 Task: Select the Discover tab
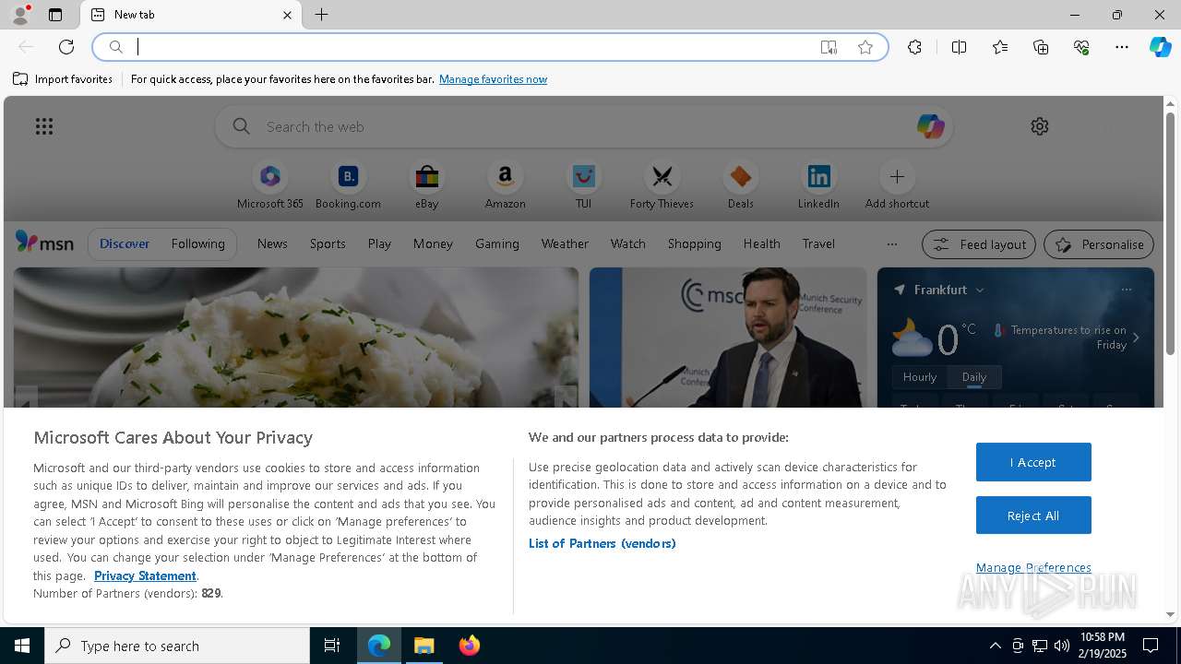125,243
